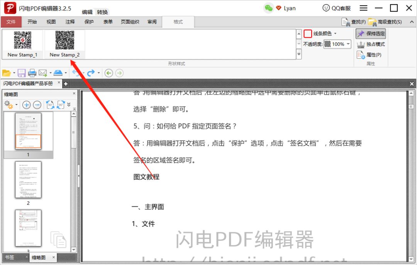Save document with the floppy disk icon

(x=22, y=73)
